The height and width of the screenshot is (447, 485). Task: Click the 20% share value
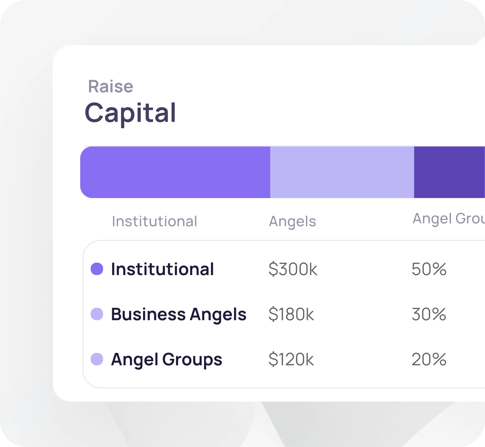[429, 359]
